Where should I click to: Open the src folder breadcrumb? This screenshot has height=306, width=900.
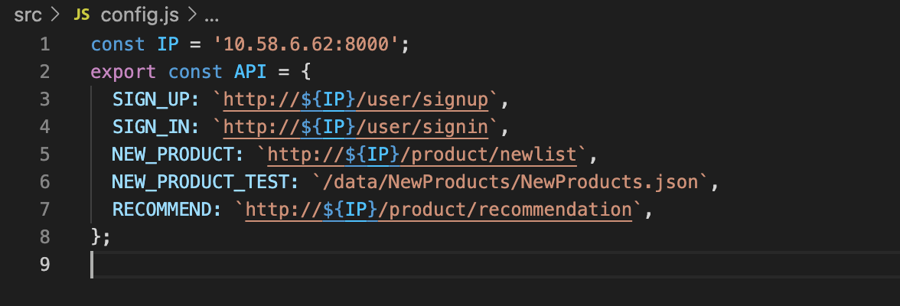(28, 15)
